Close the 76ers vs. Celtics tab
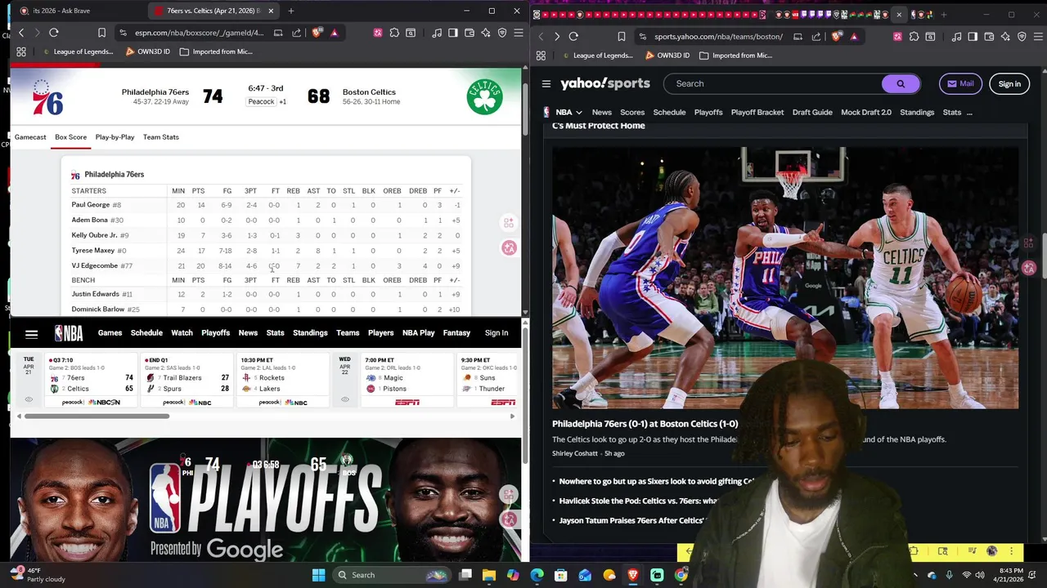Viewport: 1047px width, 588px height. coord(271,11)
